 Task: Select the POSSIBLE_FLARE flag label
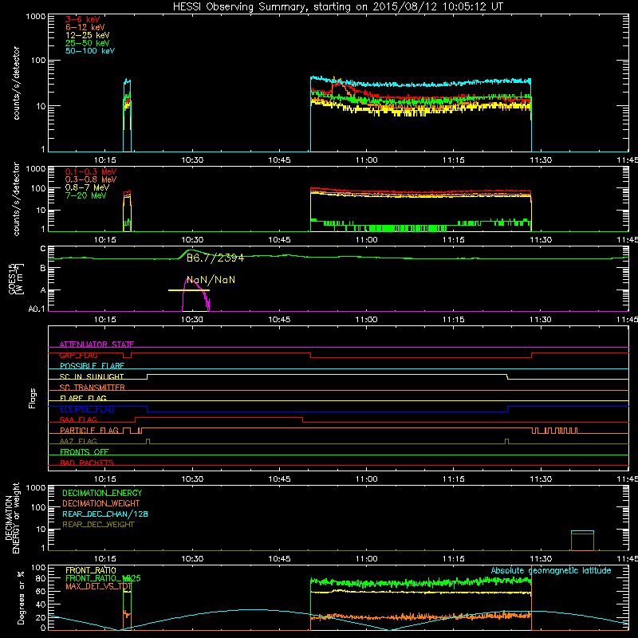(x=92, y=366)
